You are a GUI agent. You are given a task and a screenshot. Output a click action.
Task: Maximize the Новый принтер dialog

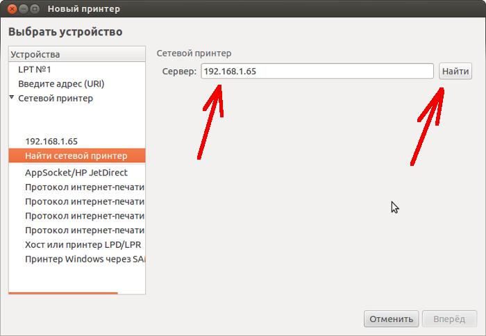coord(35,9)
